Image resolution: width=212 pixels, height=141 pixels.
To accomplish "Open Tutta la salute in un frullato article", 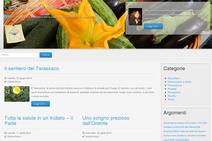I will (x=39, y=121).
